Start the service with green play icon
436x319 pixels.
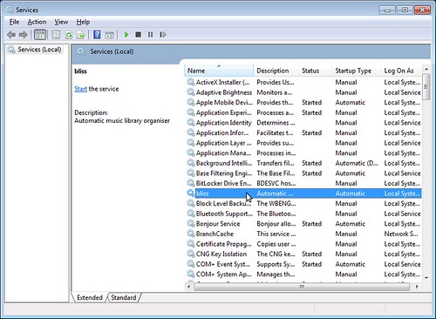[x=126, y=35]
